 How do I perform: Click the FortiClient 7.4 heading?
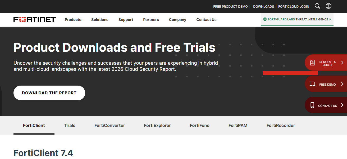coord(43,153)
